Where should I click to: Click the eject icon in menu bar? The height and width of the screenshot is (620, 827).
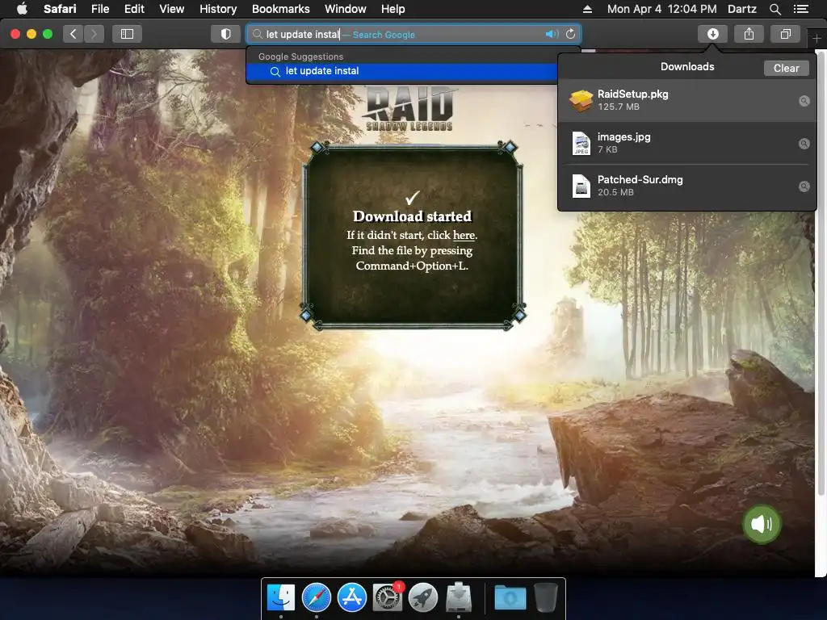pyautogui.click(x=587, y=9)
